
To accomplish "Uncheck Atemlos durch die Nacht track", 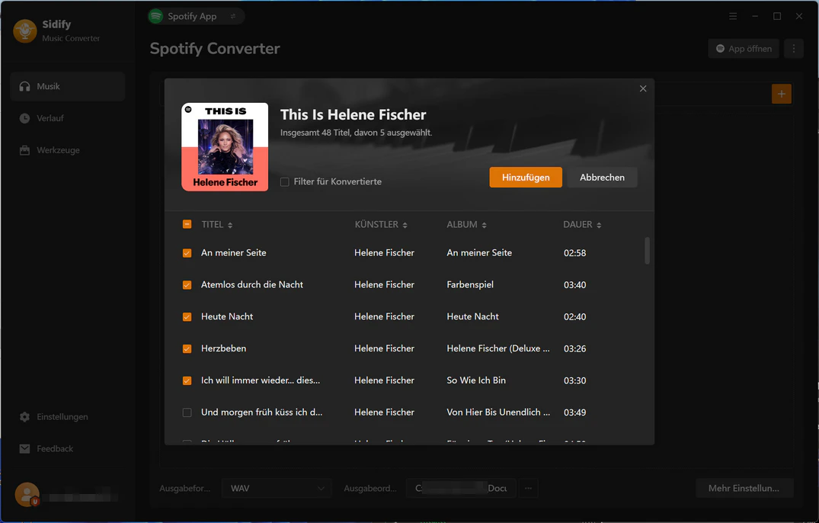I will [187, 284].
